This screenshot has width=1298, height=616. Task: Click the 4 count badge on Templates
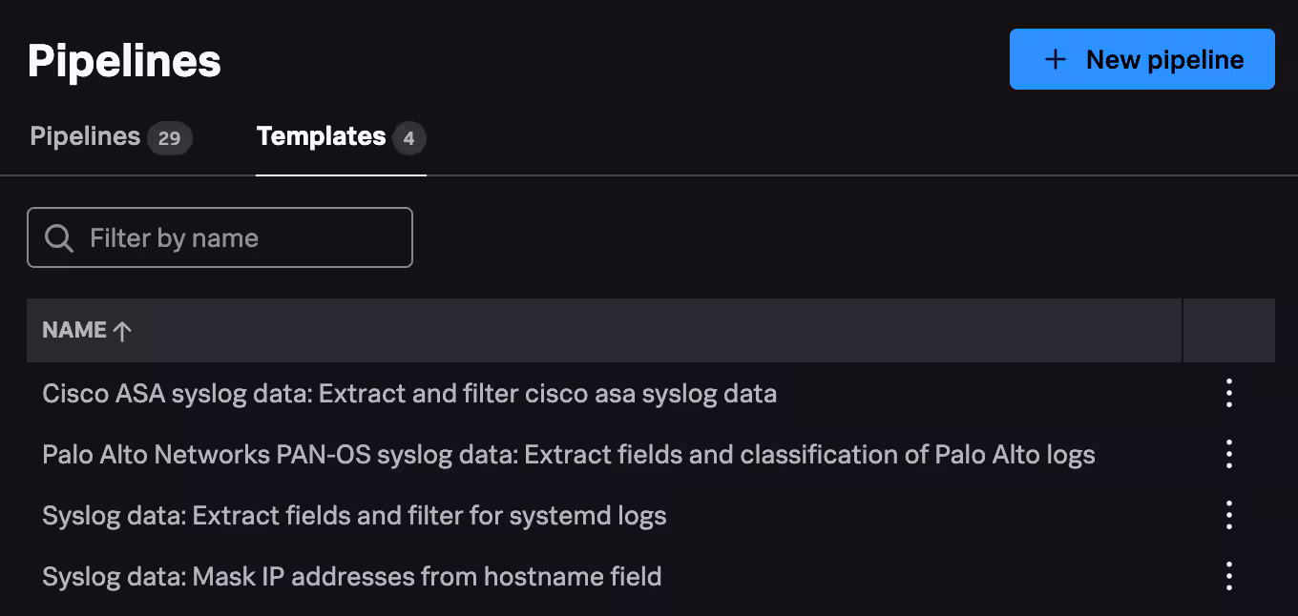(408, 138)
